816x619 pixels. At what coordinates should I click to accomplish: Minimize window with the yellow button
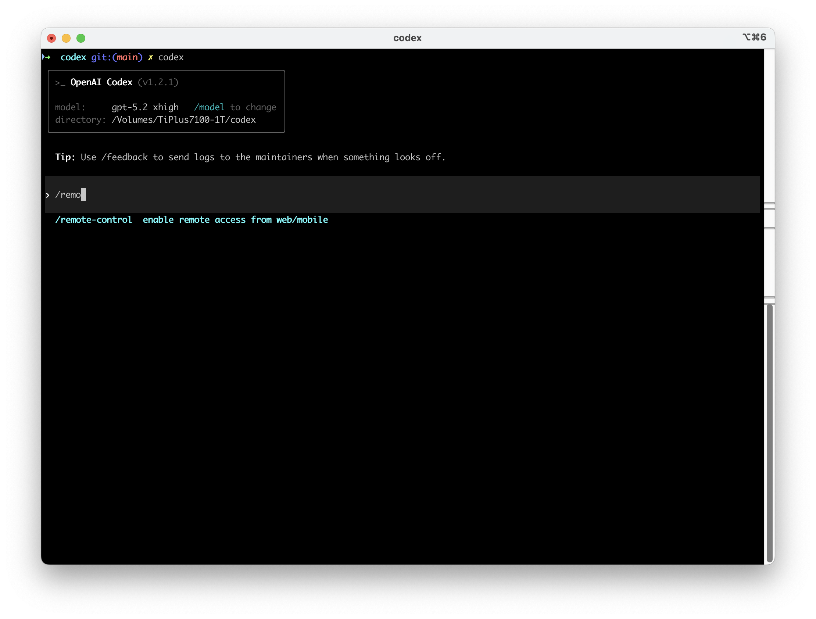pos(66,38)
